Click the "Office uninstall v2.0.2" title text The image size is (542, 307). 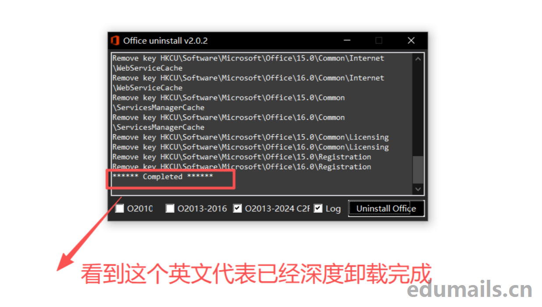[165, 41]
